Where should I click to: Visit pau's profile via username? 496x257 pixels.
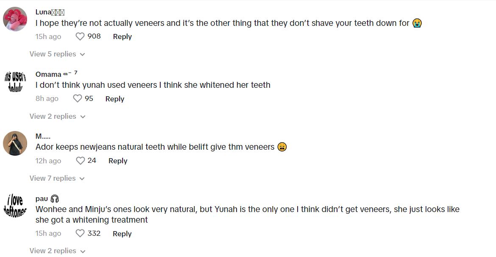42,198
